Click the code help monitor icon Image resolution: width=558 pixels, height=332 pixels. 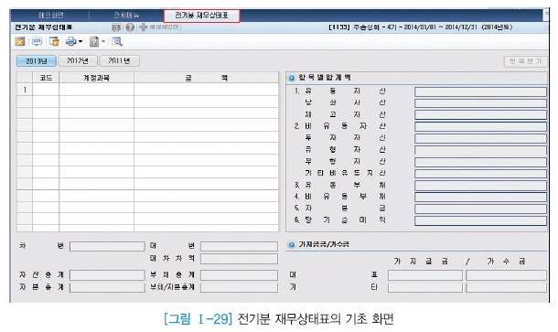pos(37,41)
